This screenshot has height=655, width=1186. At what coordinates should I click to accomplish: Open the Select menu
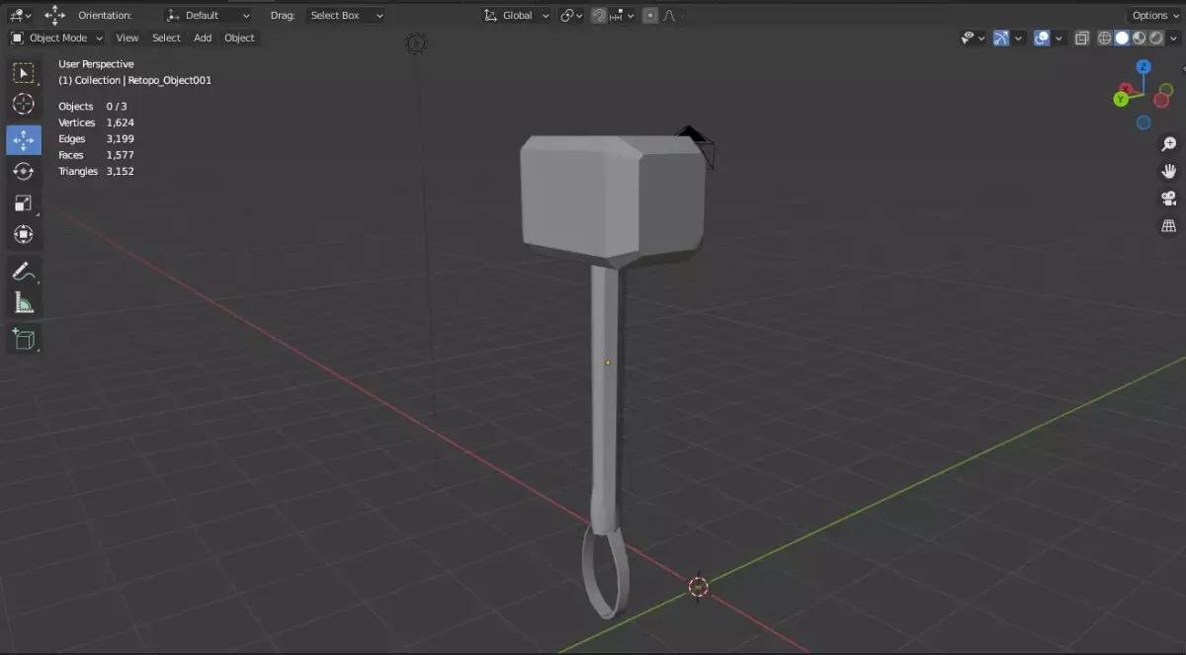point(166,39)
